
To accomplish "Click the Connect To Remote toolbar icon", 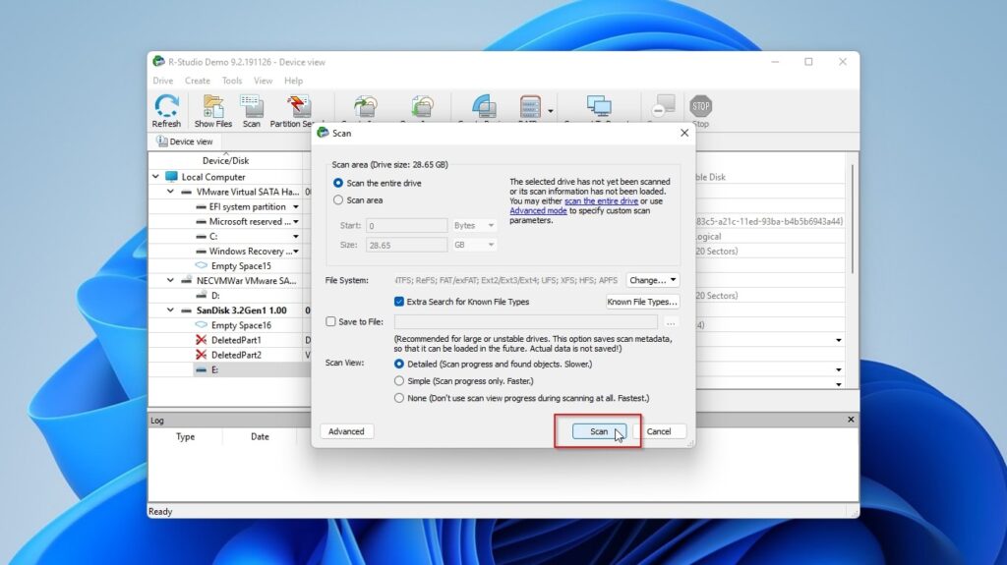I will point(599,106).
